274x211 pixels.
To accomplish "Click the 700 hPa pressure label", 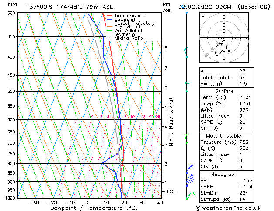I will [12, 143].
